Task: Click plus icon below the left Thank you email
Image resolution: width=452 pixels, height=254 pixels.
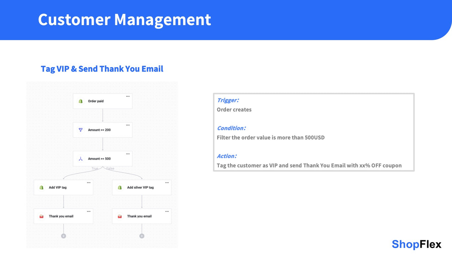Action: 64,236
